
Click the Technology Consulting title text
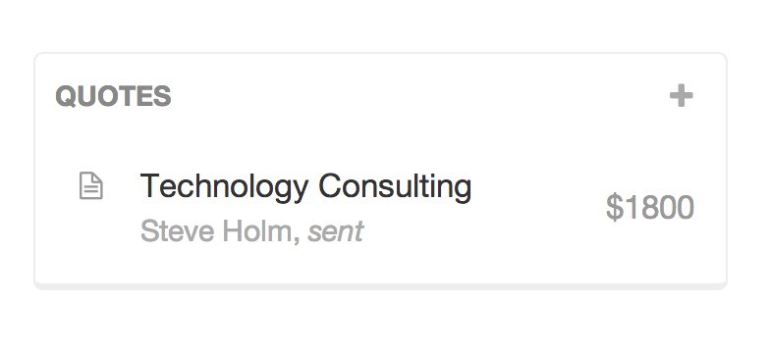tap(305, 187)
